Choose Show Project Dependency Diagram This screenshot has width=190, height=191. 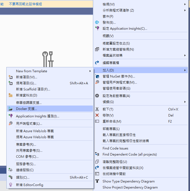141,187
